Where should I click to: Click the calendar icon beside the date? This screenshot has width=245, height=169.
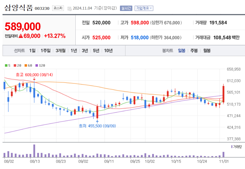click(70, 9)
